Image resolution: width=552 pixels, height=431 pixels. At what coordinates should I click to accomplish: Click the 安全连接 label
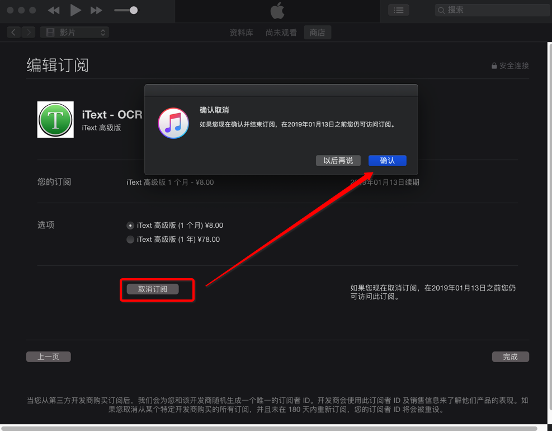[x=514, y=65]
